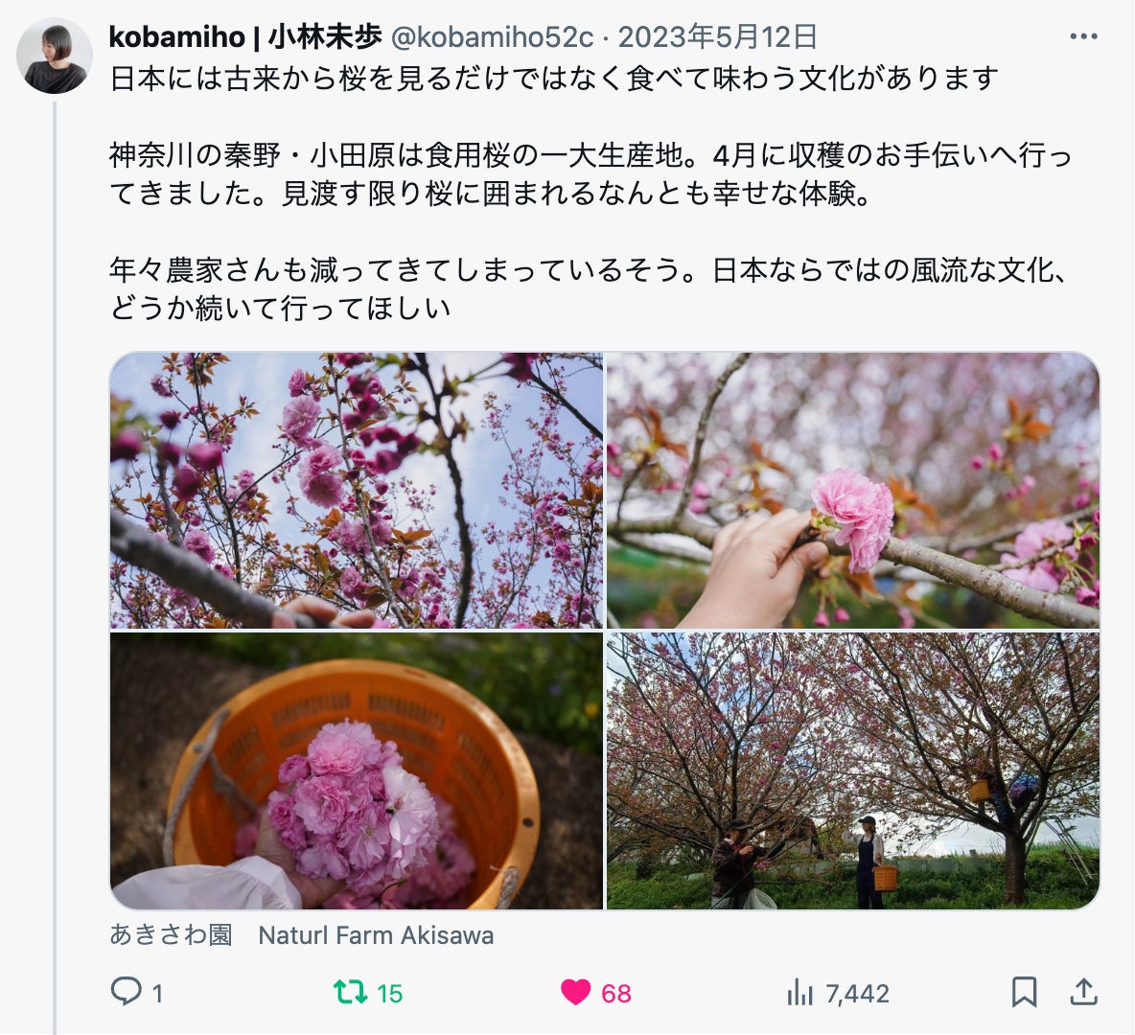The image size is (1135, 1035).
Task: Click the like count 68
Action: pyautogui.click(x=616, y=994)
